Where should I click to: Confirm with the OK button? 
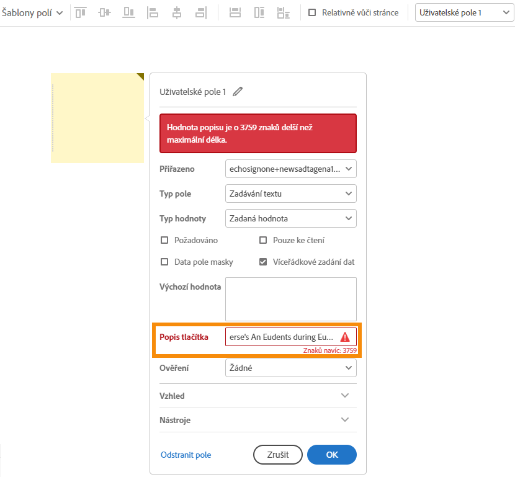point(332,455)
